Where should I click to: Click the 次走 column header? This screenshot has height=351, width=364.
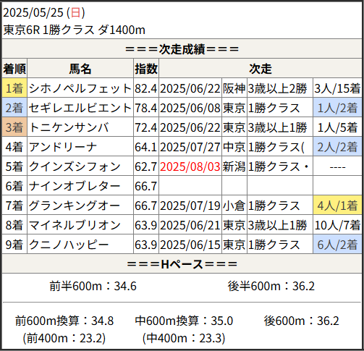click(x=261, y=69)
